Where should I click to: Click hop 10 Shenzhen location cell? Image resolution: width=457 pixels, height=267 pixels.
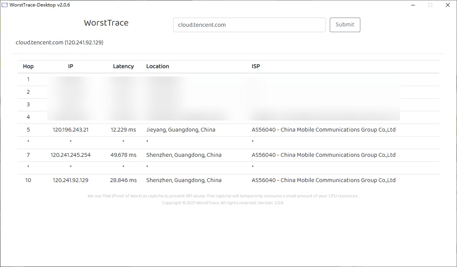184,180
